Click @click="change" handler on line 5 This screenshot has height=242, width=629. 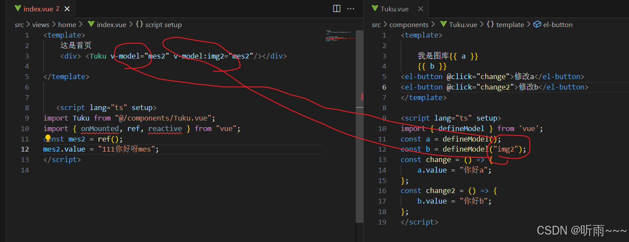pyautogui.click(x=478, y=76)
